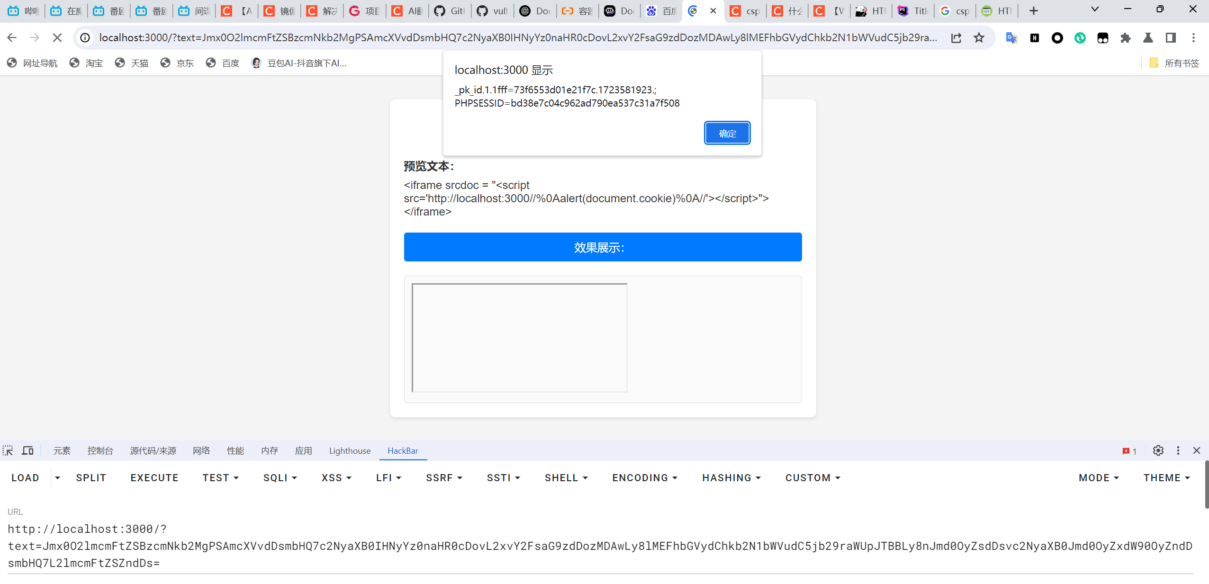The height and width of the screenshot is (584, 1209).
Task: Expand the SHELL dropdown
Action: pyautogui.click(x=566, y=478)
